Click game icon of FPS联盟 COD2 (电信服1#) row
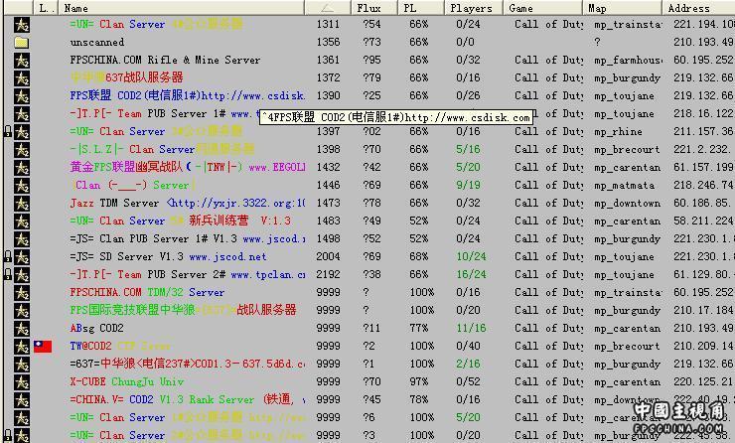 pyautogui.click(x=22, y=96)
